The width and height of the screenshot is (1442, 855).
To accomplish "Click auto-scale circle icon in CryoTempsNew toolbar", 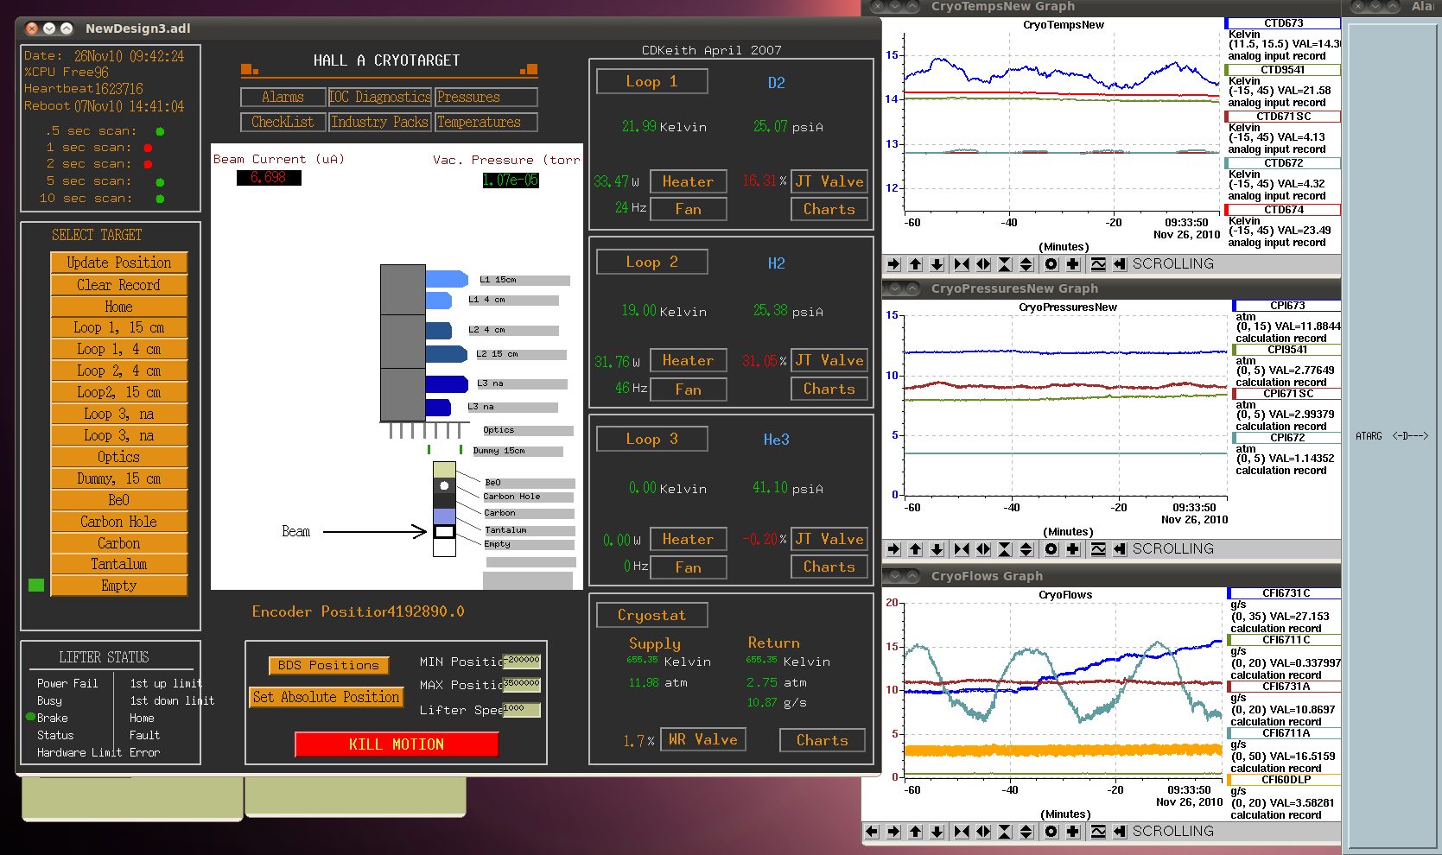I will pyautogui.click(x=1051, y=264).
